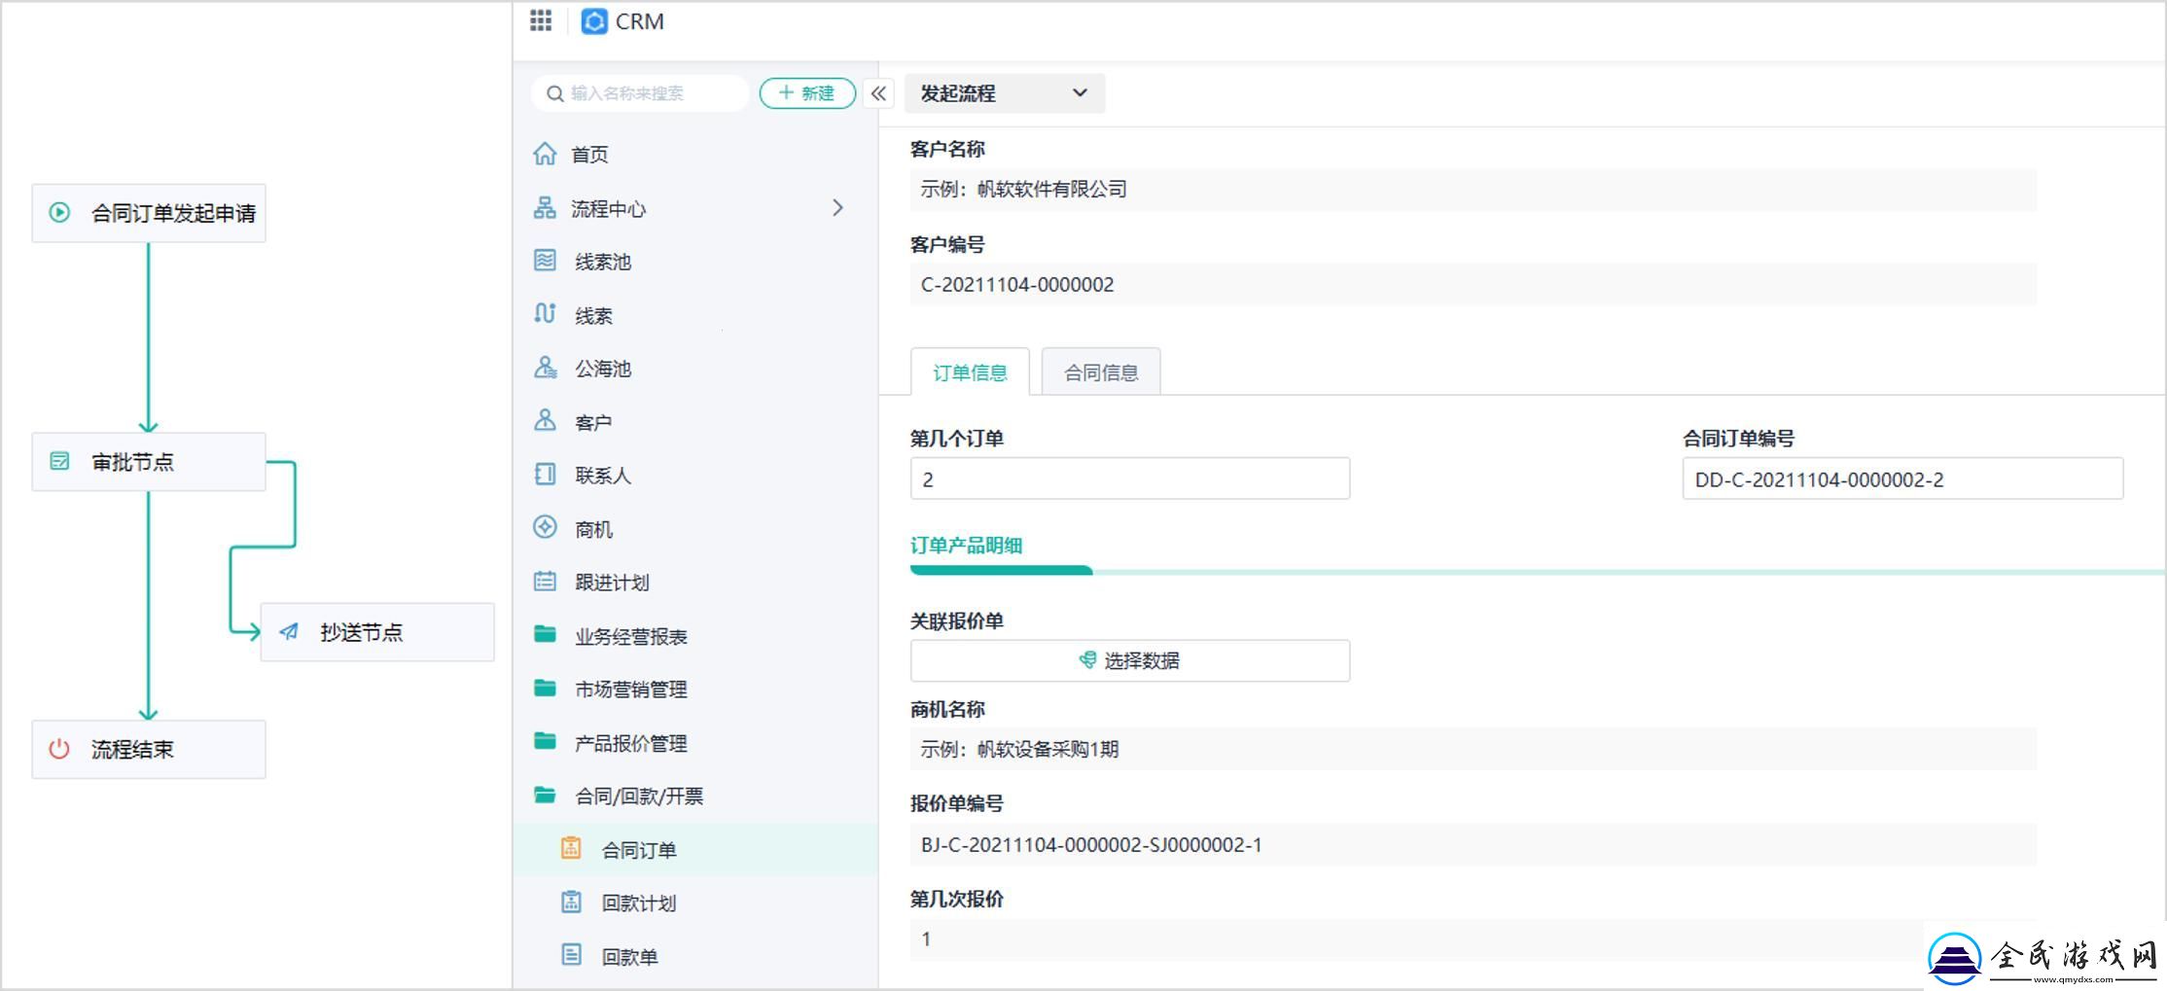Open 跟进计划 menu item
Screen dimensions: 2167x991
click(x=695, y=582)
